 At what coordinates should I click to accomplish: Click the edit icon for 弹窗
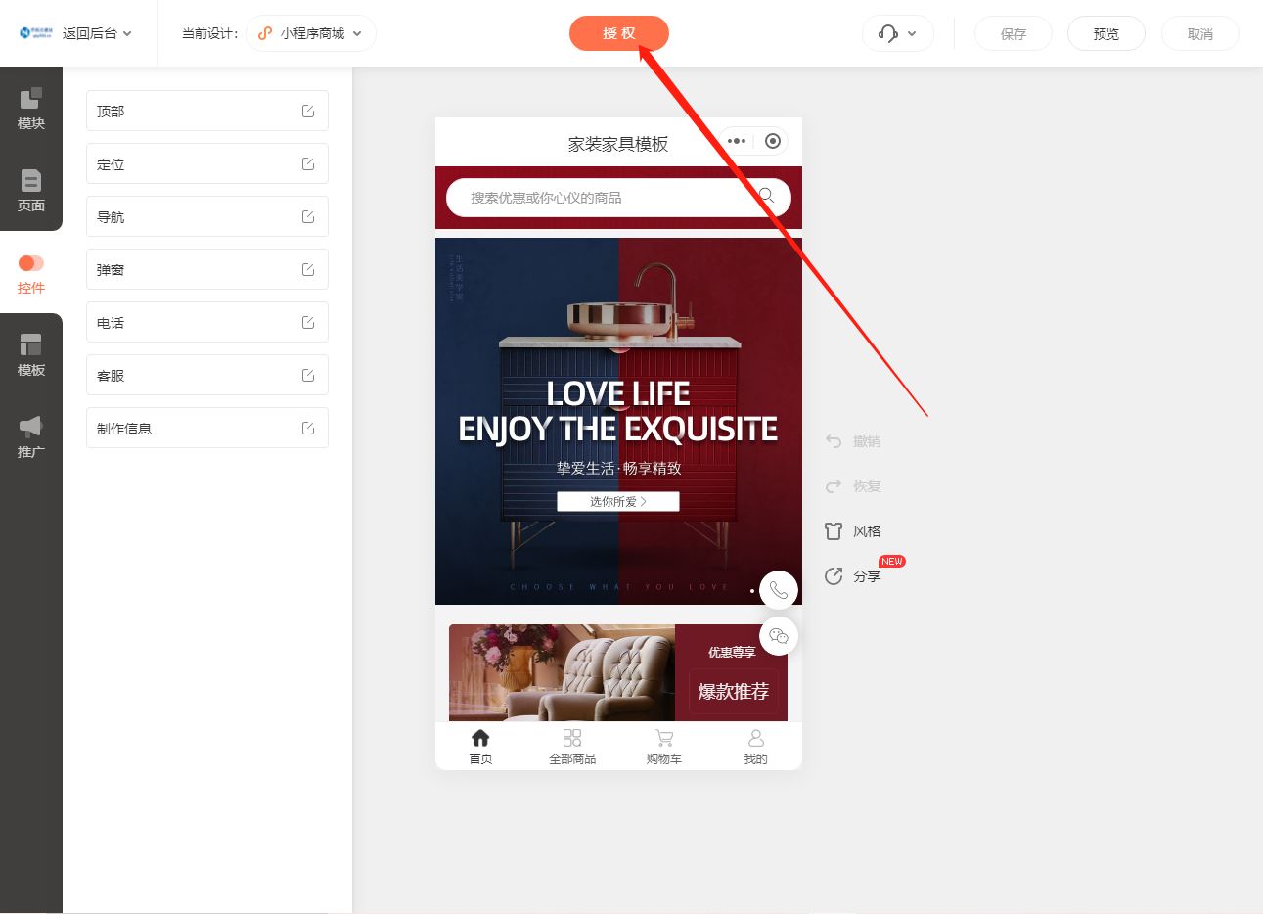308,269
